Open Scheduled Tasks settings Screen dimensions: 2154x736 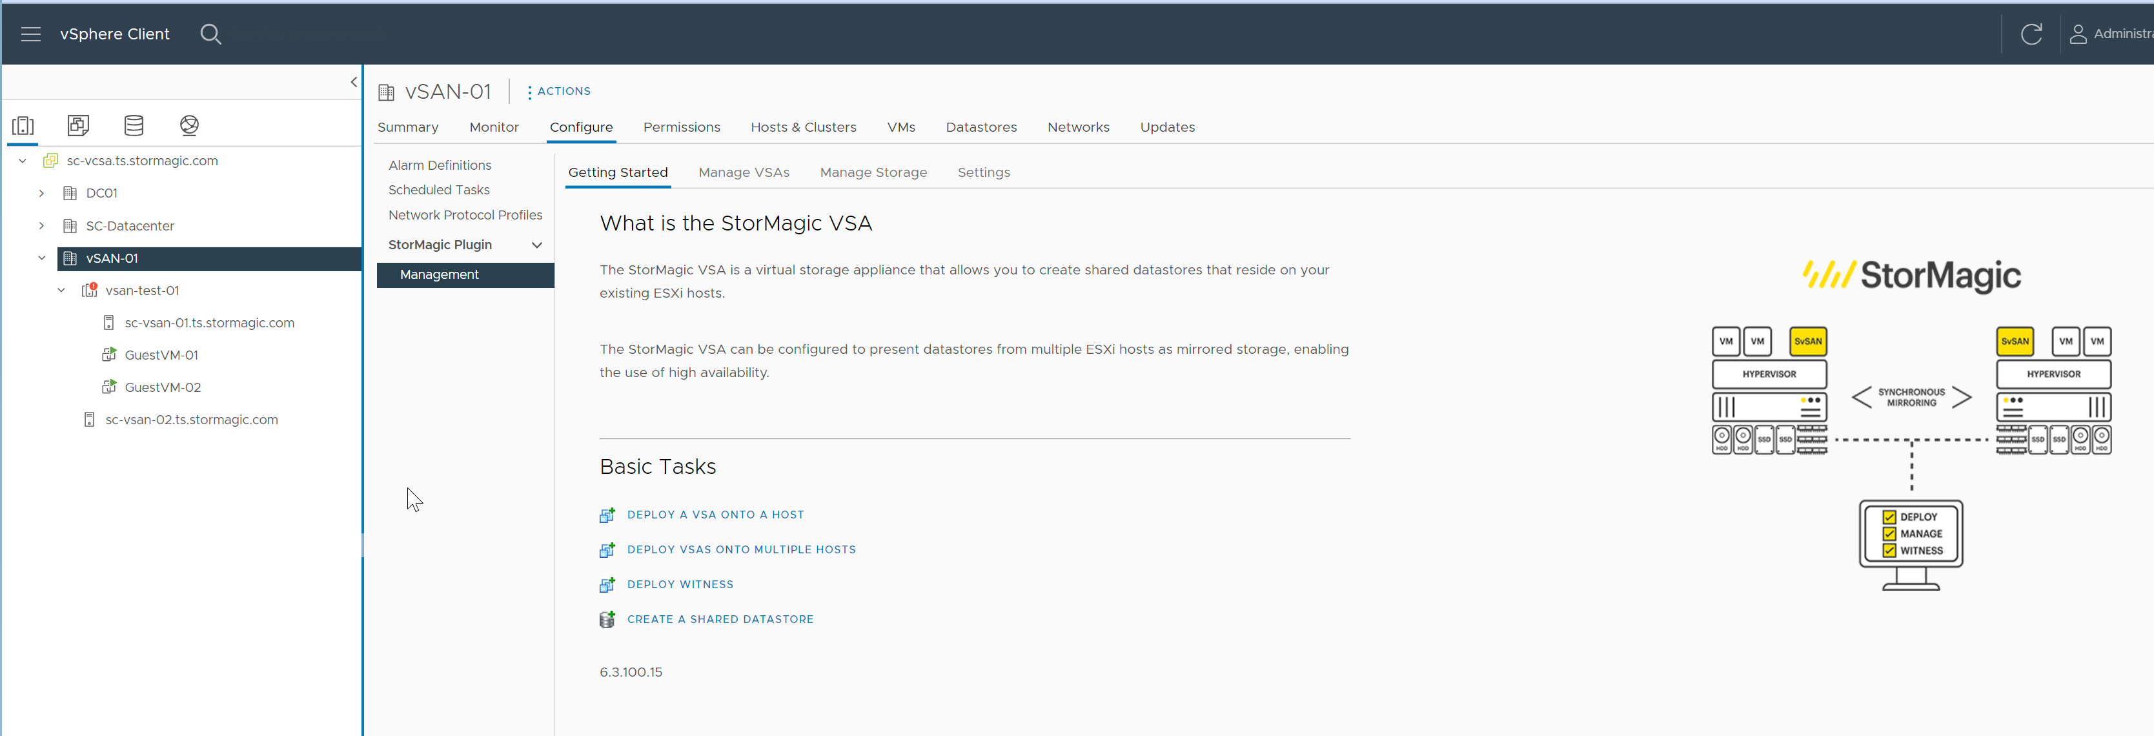439,190
